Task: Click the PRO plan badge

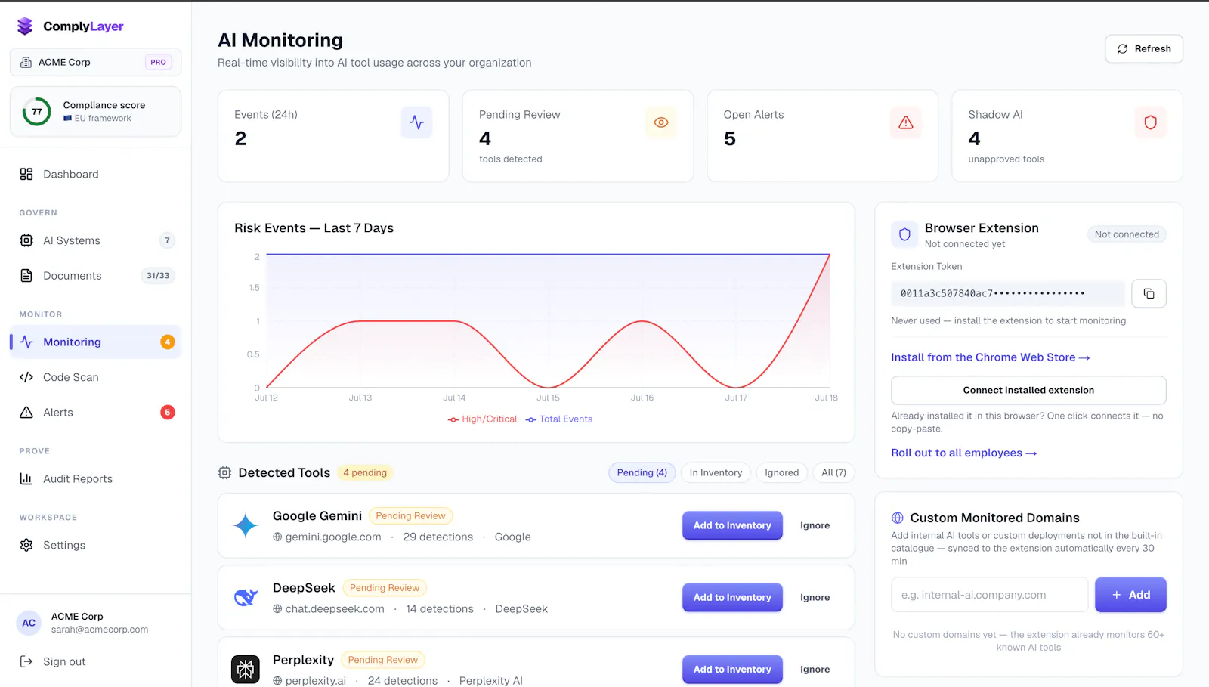Action: coord(158,62)
